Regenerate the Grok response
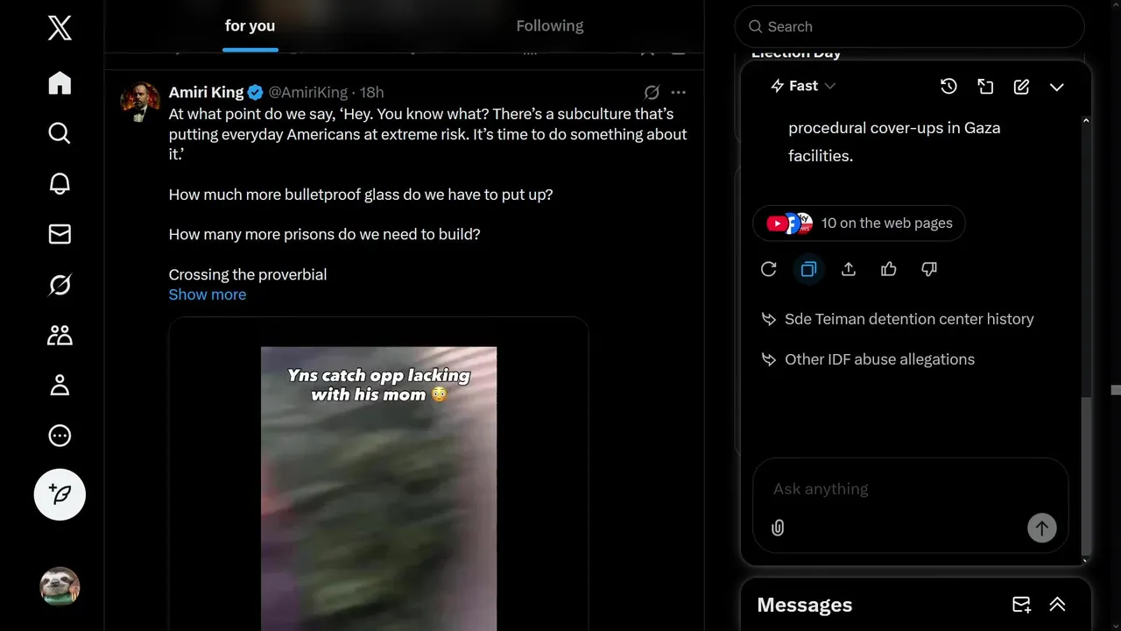This screenshot has height=631, width=1121. tap(769, 269)
